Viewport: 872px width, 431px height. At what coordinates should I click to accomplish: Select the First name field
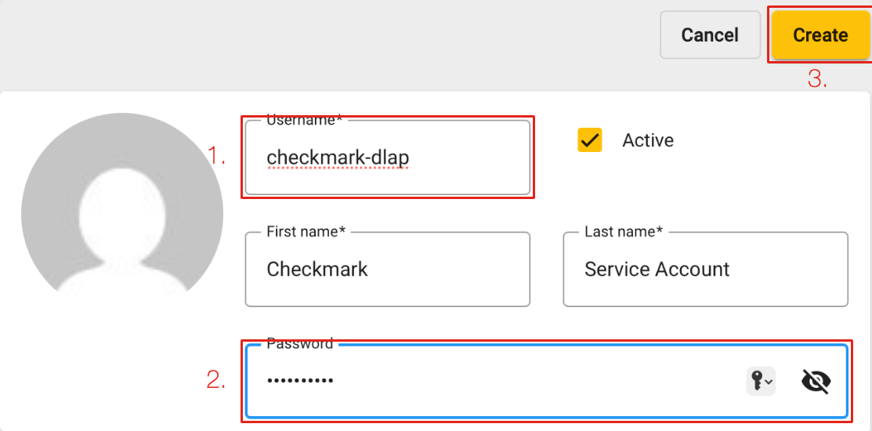click(x=388, y=269)
